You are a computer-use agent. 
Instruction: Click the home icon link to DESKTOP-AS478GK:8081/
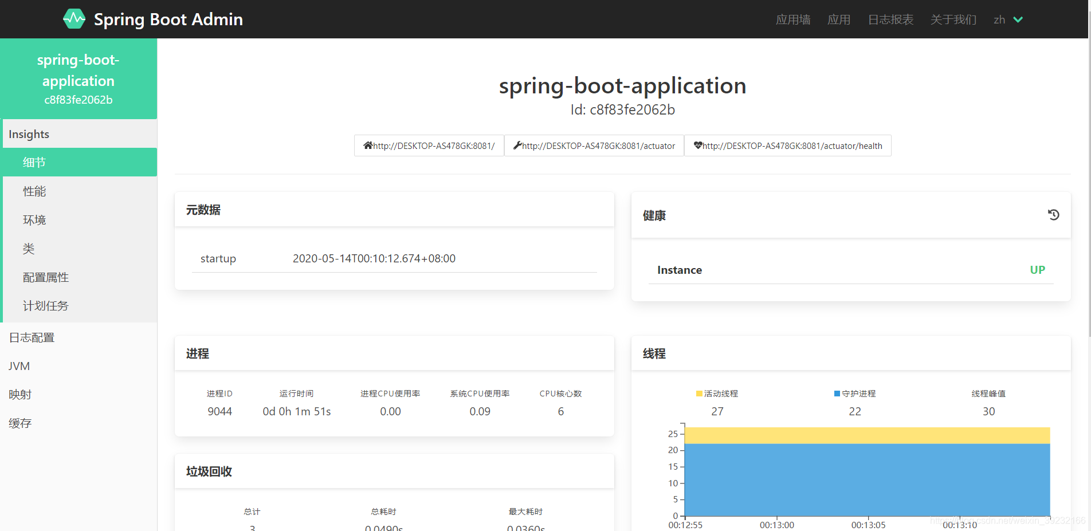point(368,145)
